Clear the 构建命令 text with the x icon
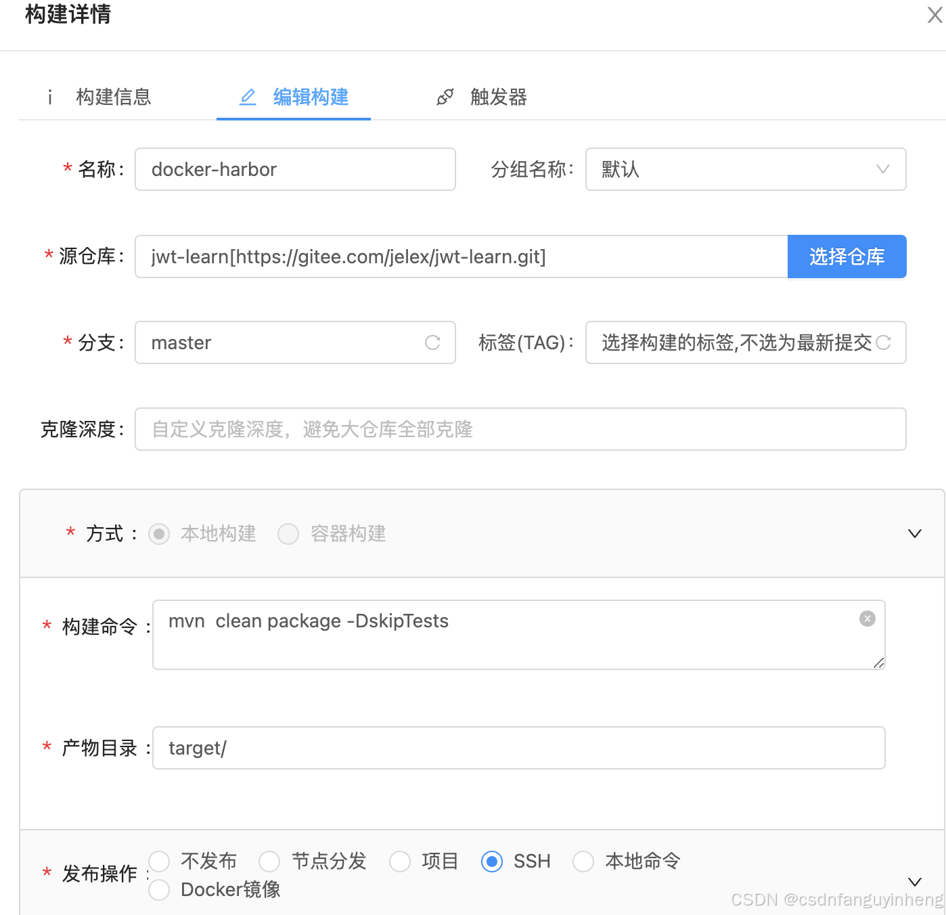The image size is (946, 915). coord(868,619)
